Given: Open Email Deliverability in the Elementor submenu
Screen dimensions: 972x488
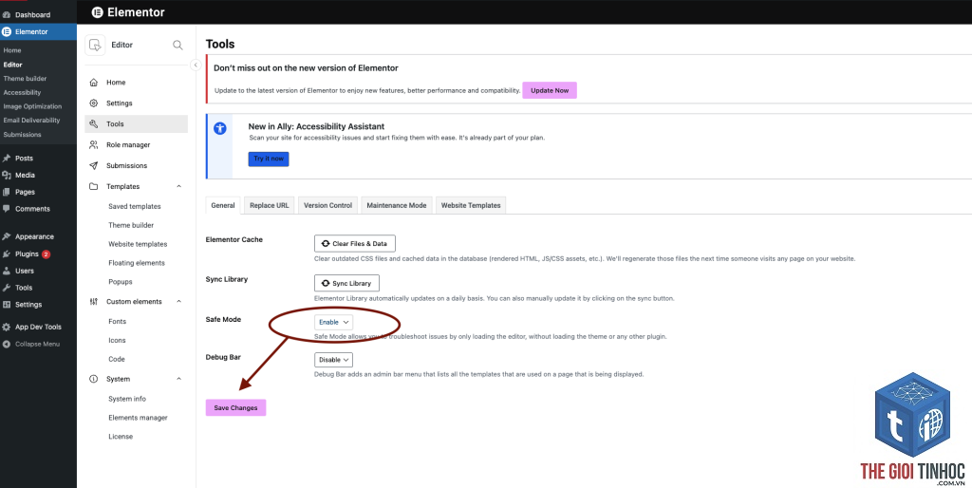Looking at the screenshot, I should coord(31,121).
